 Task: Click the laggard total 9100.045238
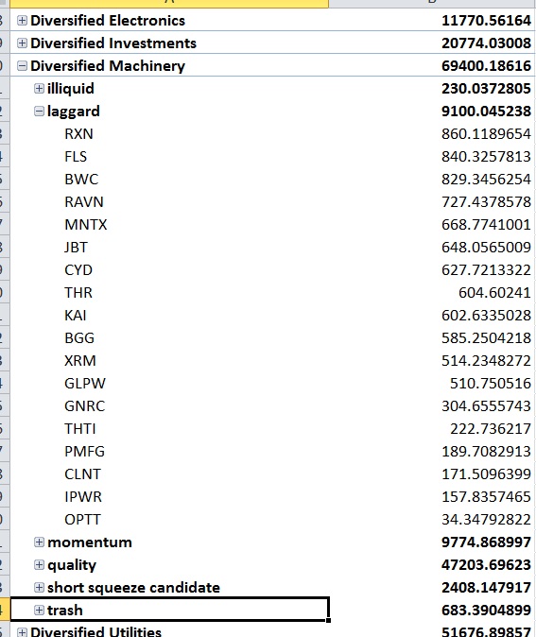[486, 112]
